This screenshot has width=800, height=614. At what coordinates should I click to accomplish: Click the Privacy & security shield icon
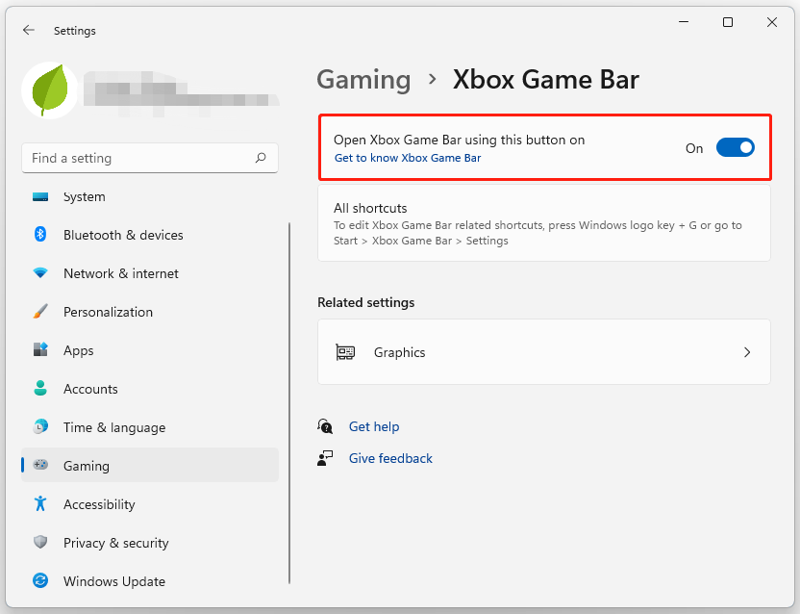click(x=40, y=543)
